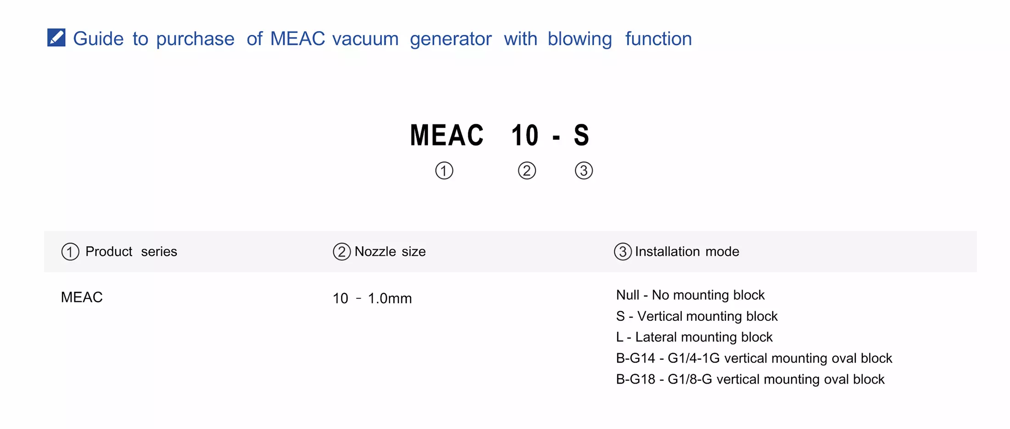Select circled 1 beside Product series
This screenshot has height=429, width=1010.
(x=70, y=252)
